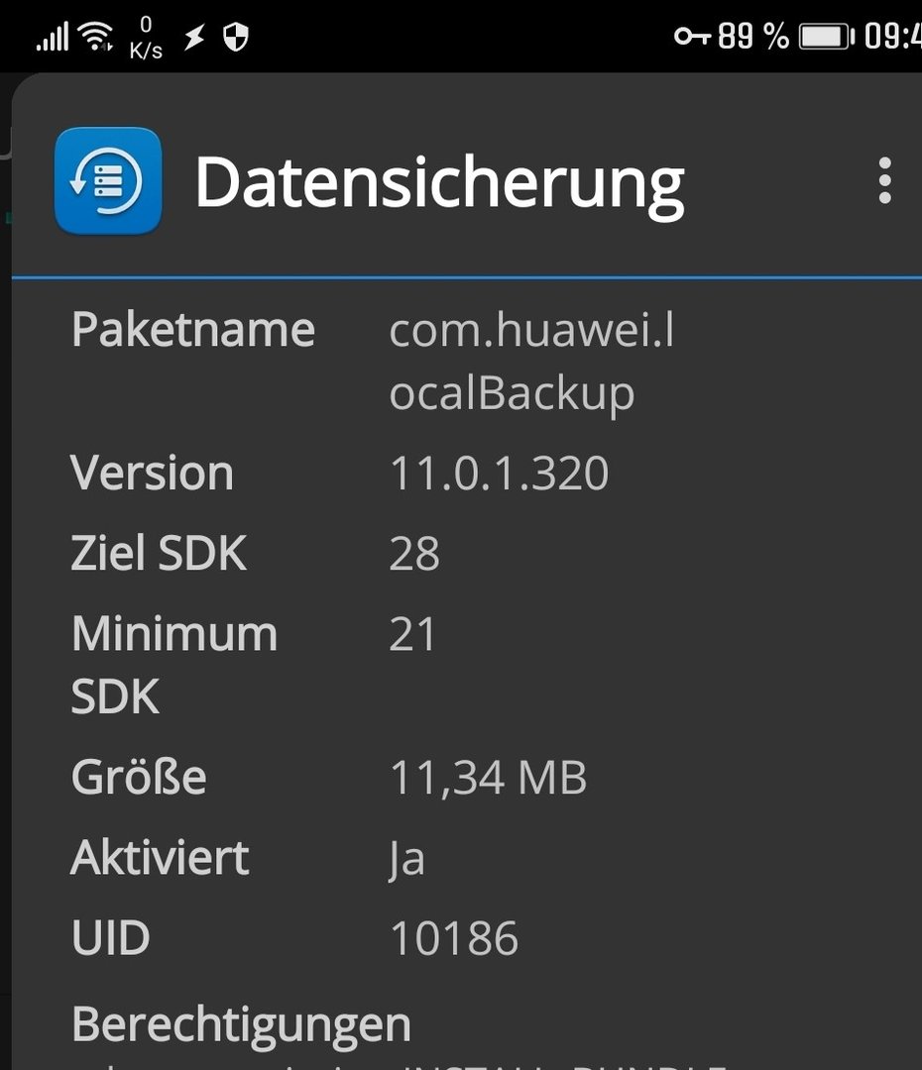This screenshot has height=1070, width=922.
Task: Tap the lightning bolt charging icon
Action: pyautogui.click(x=194, y=37)
